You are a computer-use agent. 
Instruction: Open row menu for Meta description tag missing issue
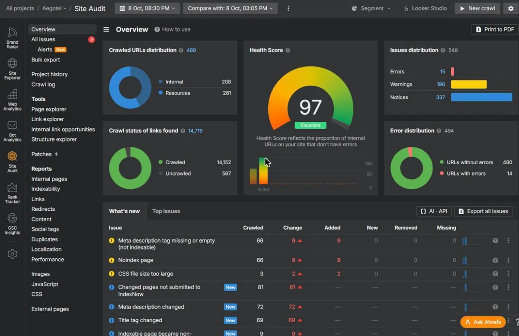[x=508, y=241]
